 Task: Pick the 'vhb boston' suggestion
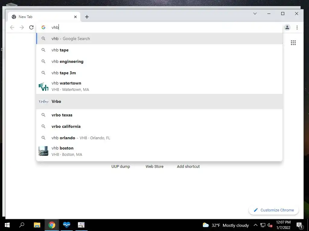(x=159, y=151)
